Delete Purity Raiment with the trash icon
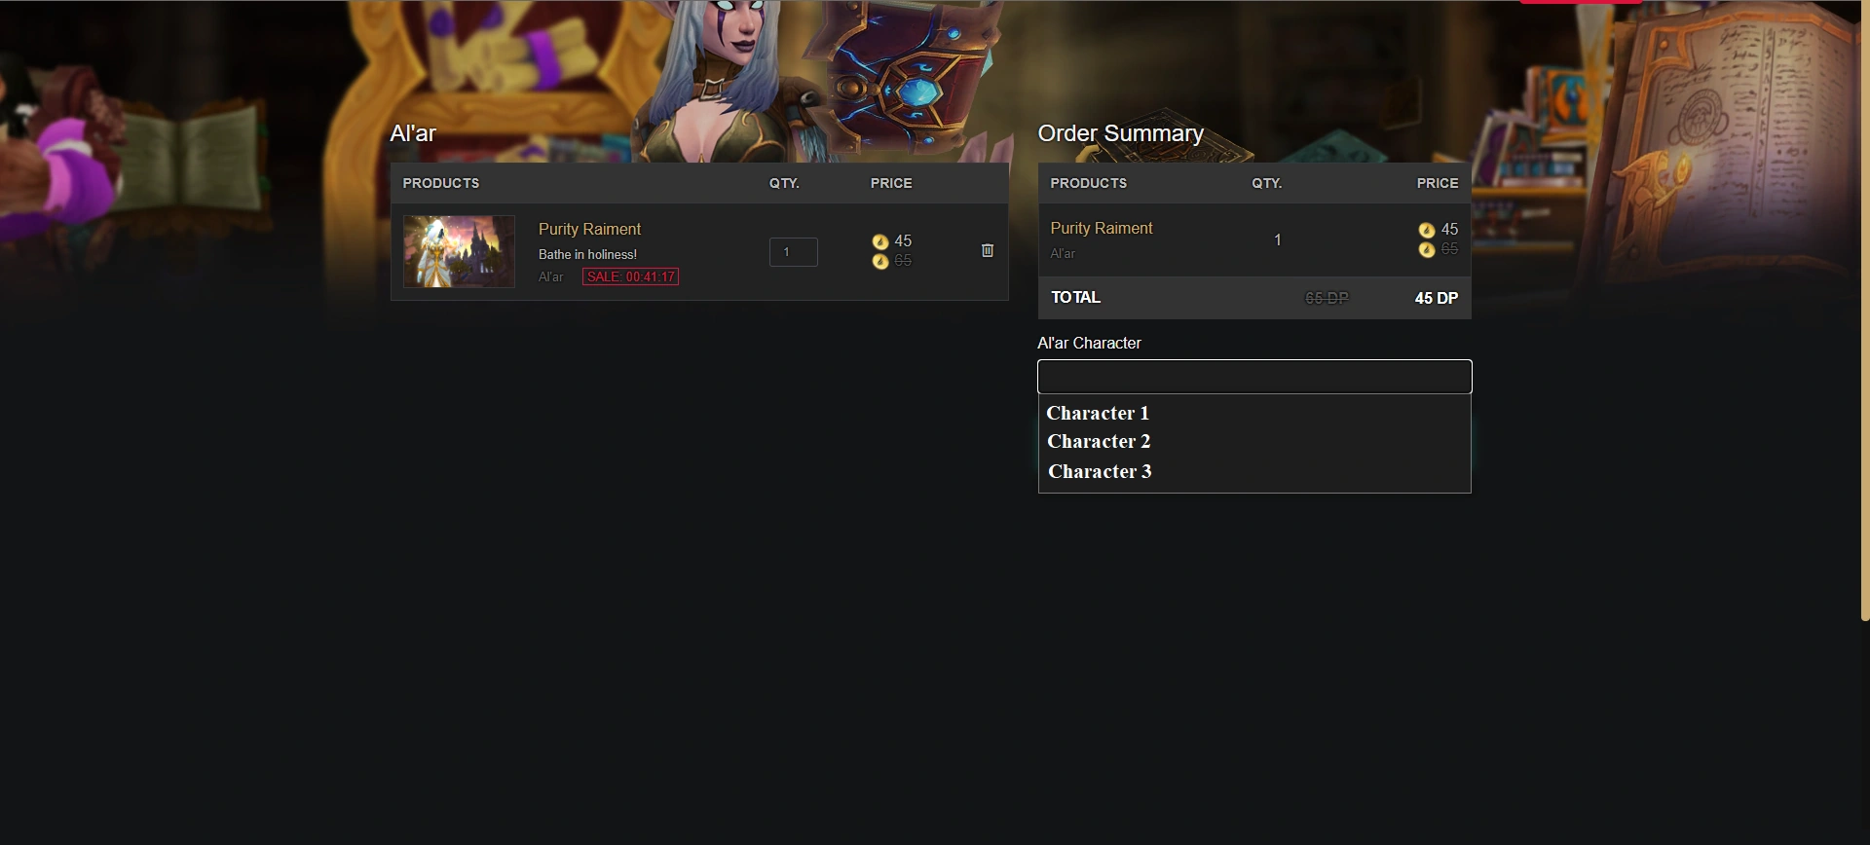 click(988, 250)
